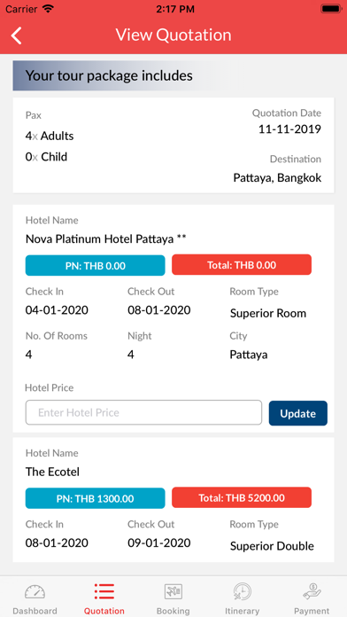Viewport: 347px width, 617px height.
Task: Click the Update button
Action: coord(298,413)
